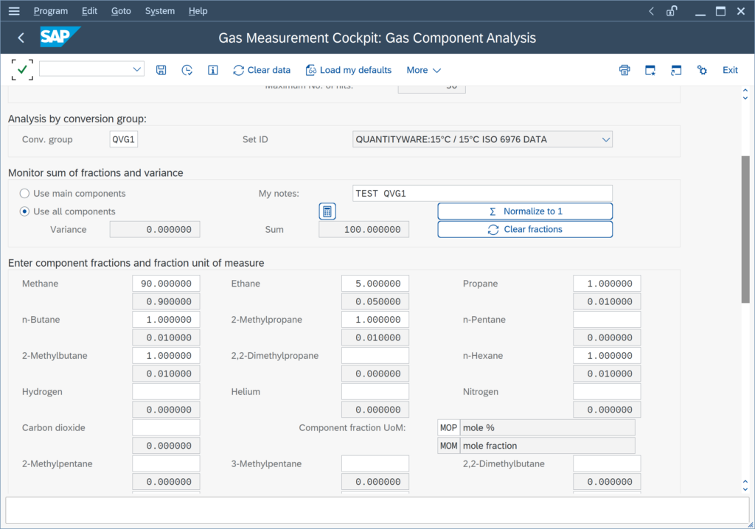The height and width of the screenshot is (529, 755).
Task: Click the empty 2,2-Dimethylbutane input field
Action: [x=607, y=464]
